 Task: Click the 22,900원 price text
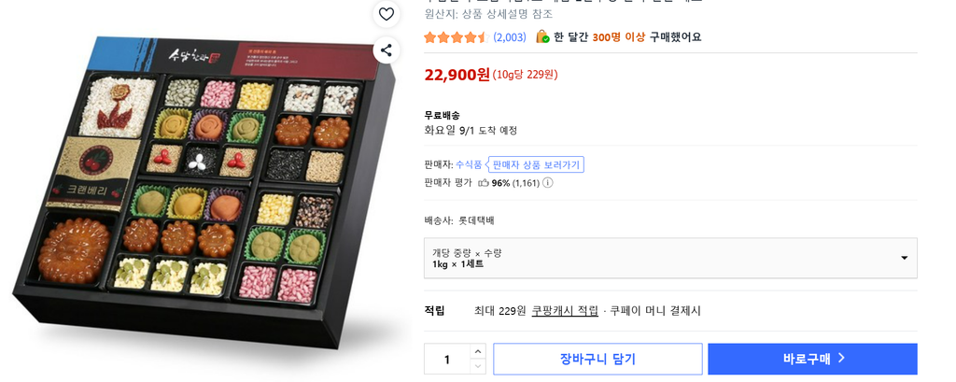click(457, 75)
